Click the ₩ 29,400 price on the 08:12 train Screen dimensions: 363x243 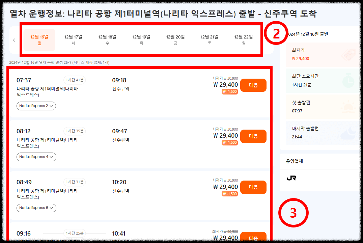(x=224, y=134)
